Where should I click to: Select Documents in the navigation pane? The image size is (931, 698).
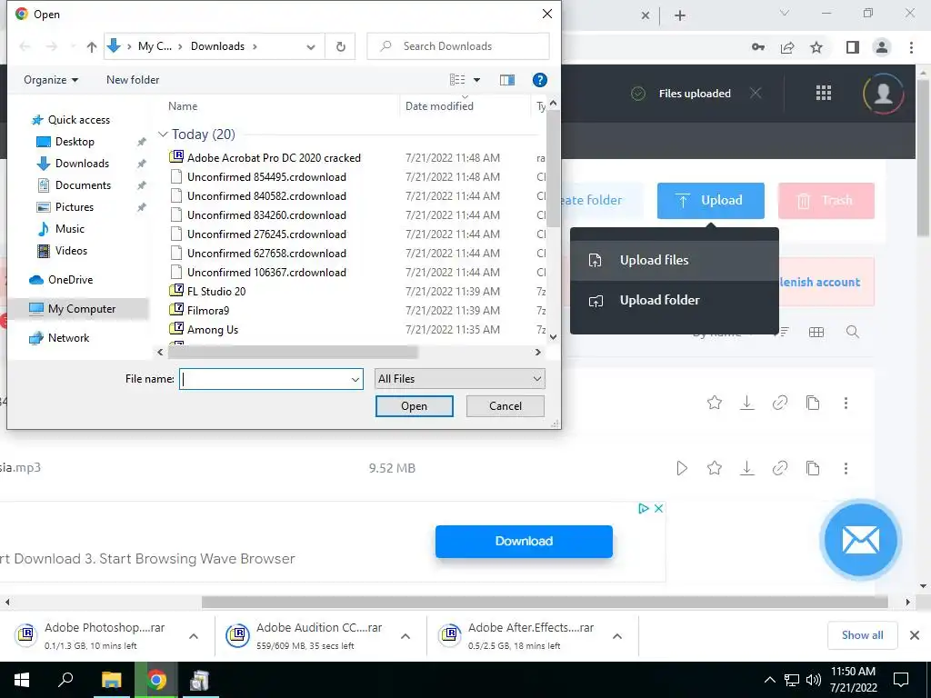point(83,185)
